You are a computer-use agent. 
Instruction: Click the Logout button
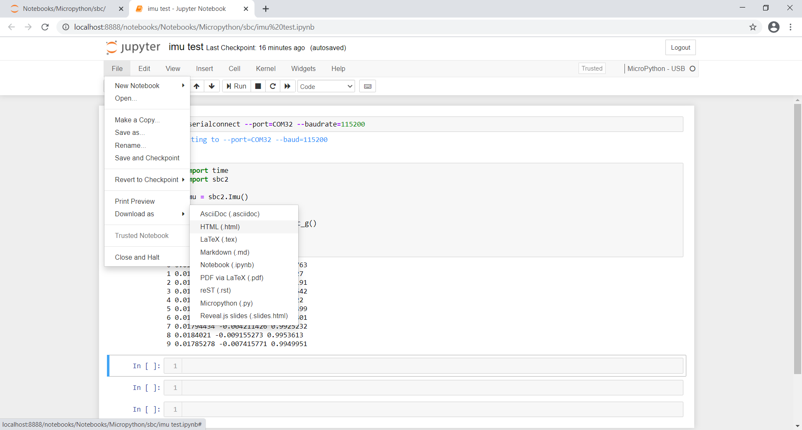pos(680,48)
